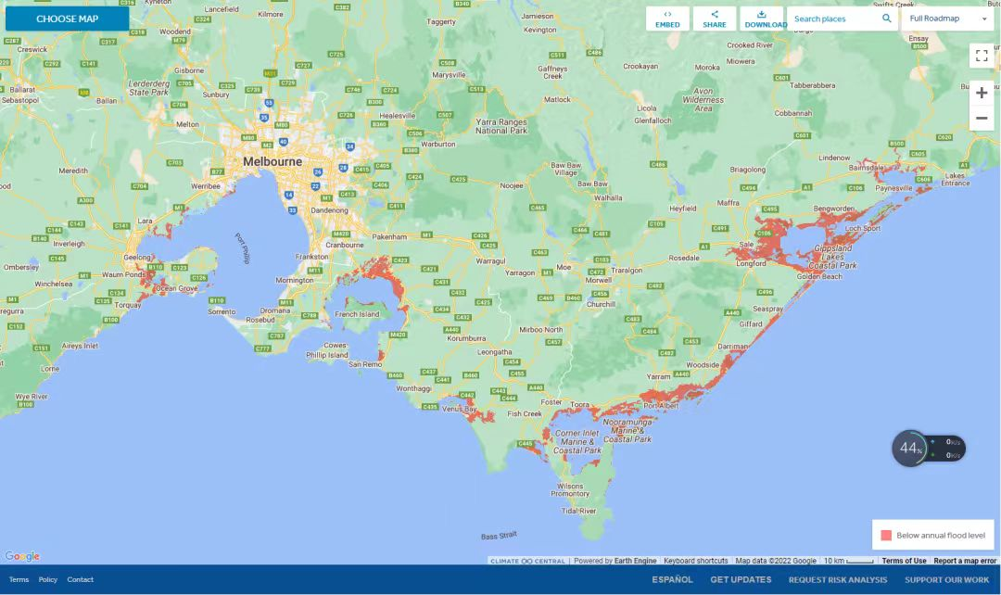Viewport: 1001px width, 595px height.
Task: Click the Sale town label
Action: pyautogui.click(x=746, y=245)
